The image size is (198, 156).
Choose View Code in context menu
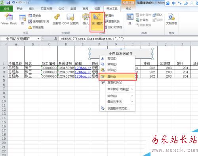point(117,83)
